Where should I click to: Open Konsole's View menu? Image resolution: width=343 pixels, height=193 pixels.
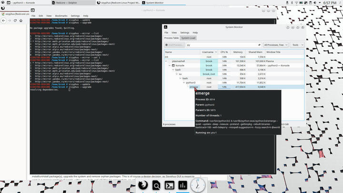(49, 16)
